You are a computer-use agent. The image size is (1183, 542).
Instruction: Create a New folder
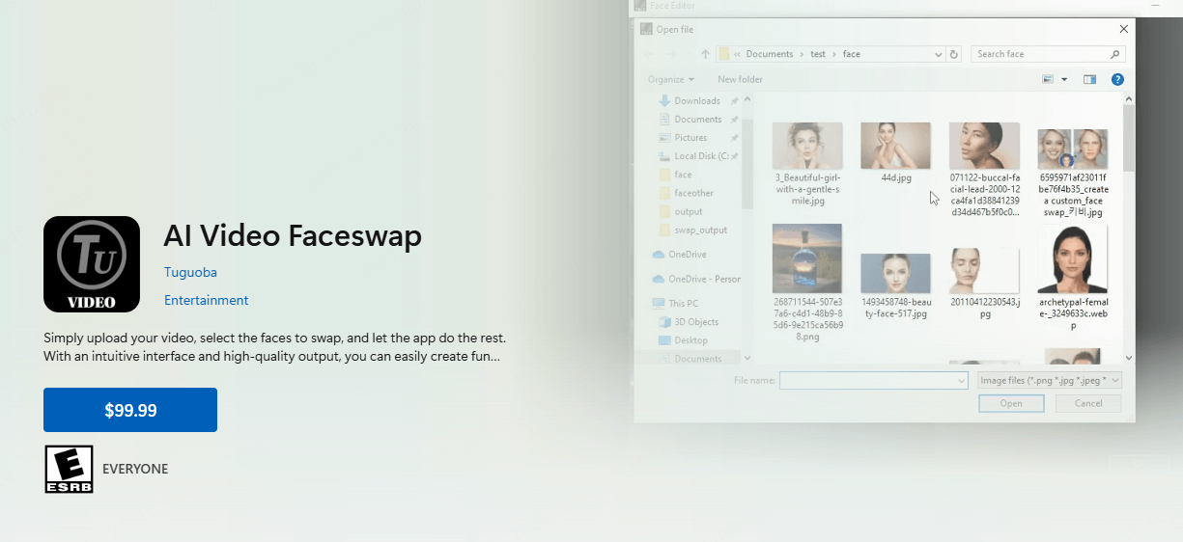tap(740, 79)
